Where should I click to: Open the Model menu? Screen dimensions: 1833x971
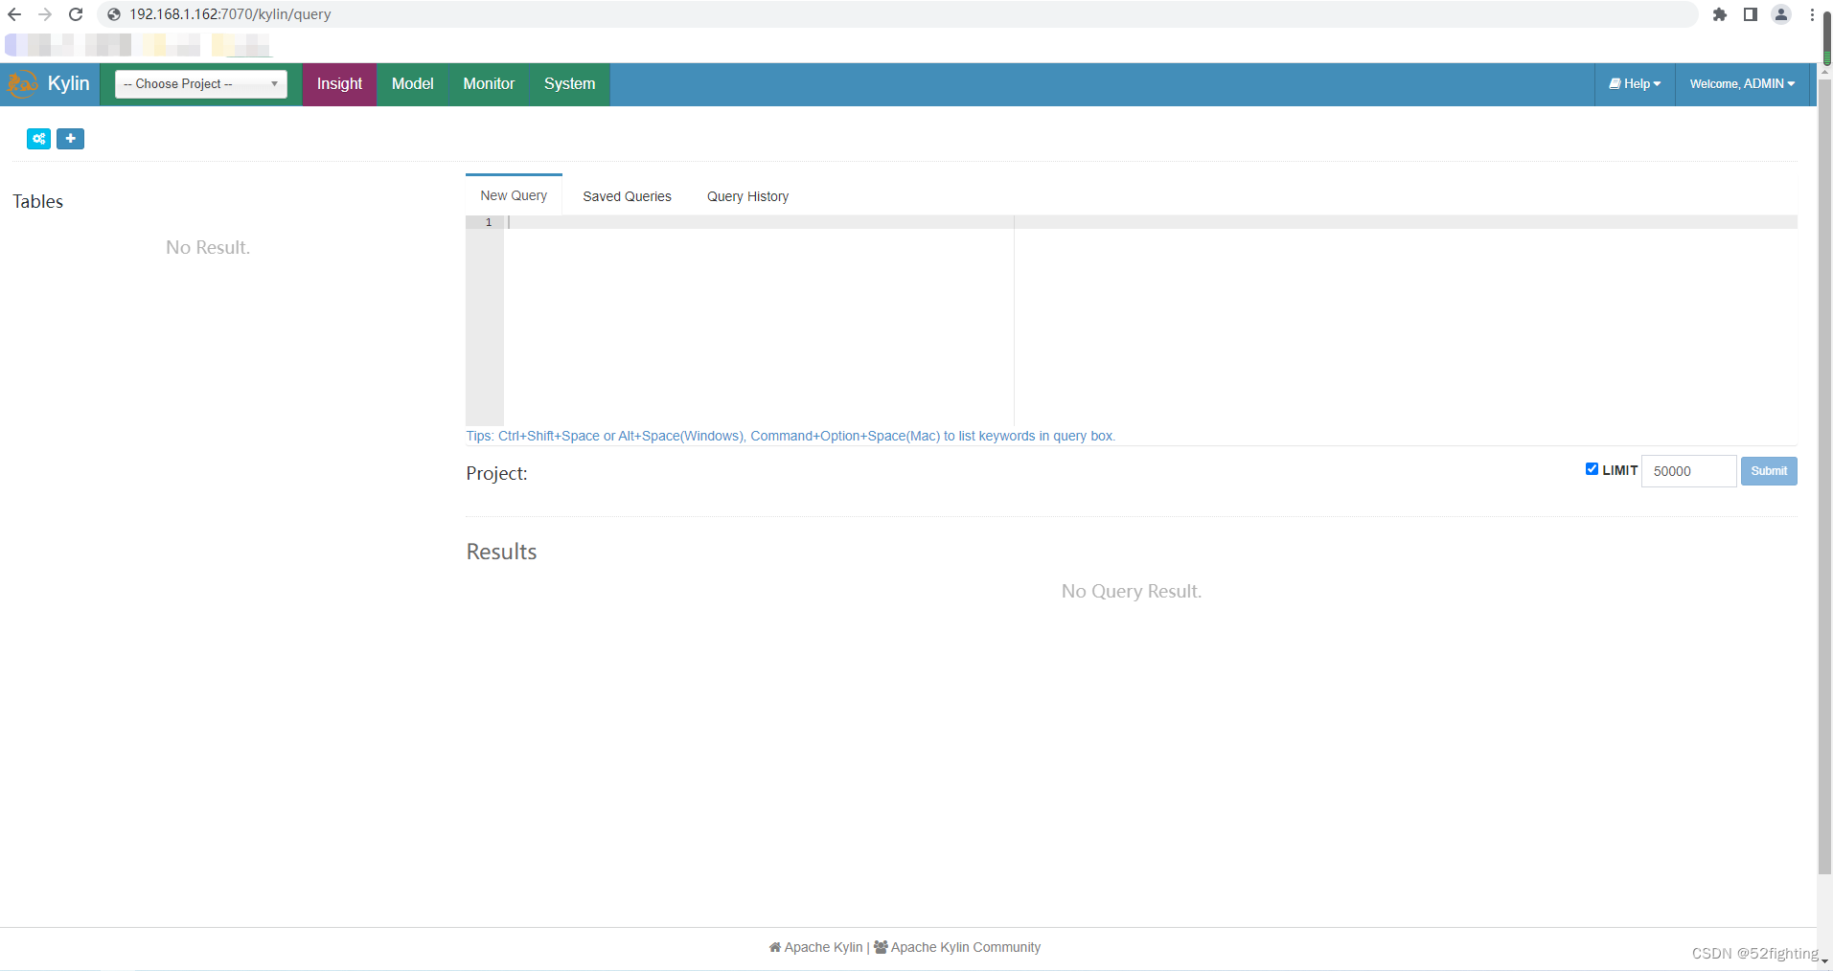[413, 84]
